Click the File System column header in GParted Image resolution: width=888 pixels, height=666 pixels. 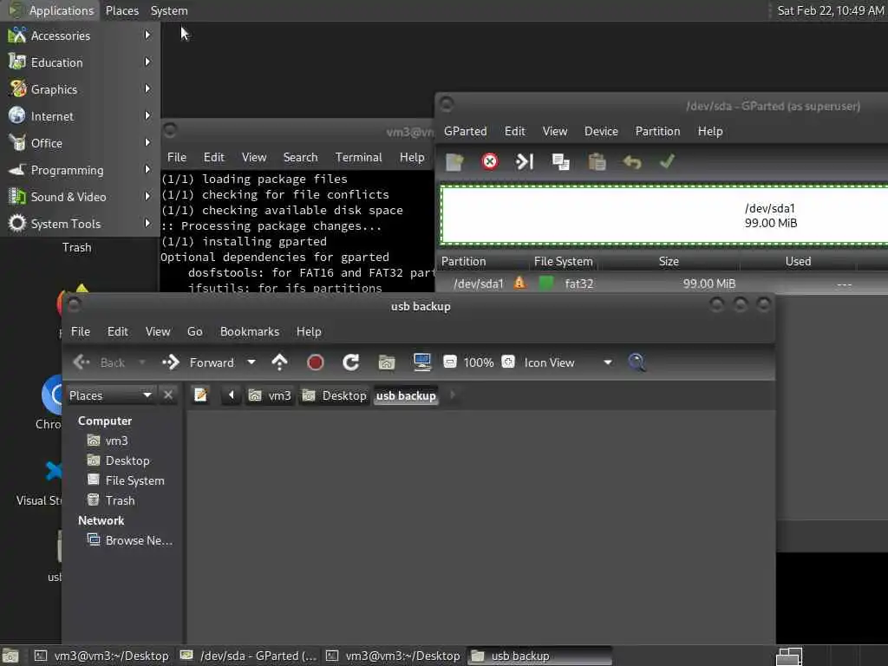coord(563,261)
